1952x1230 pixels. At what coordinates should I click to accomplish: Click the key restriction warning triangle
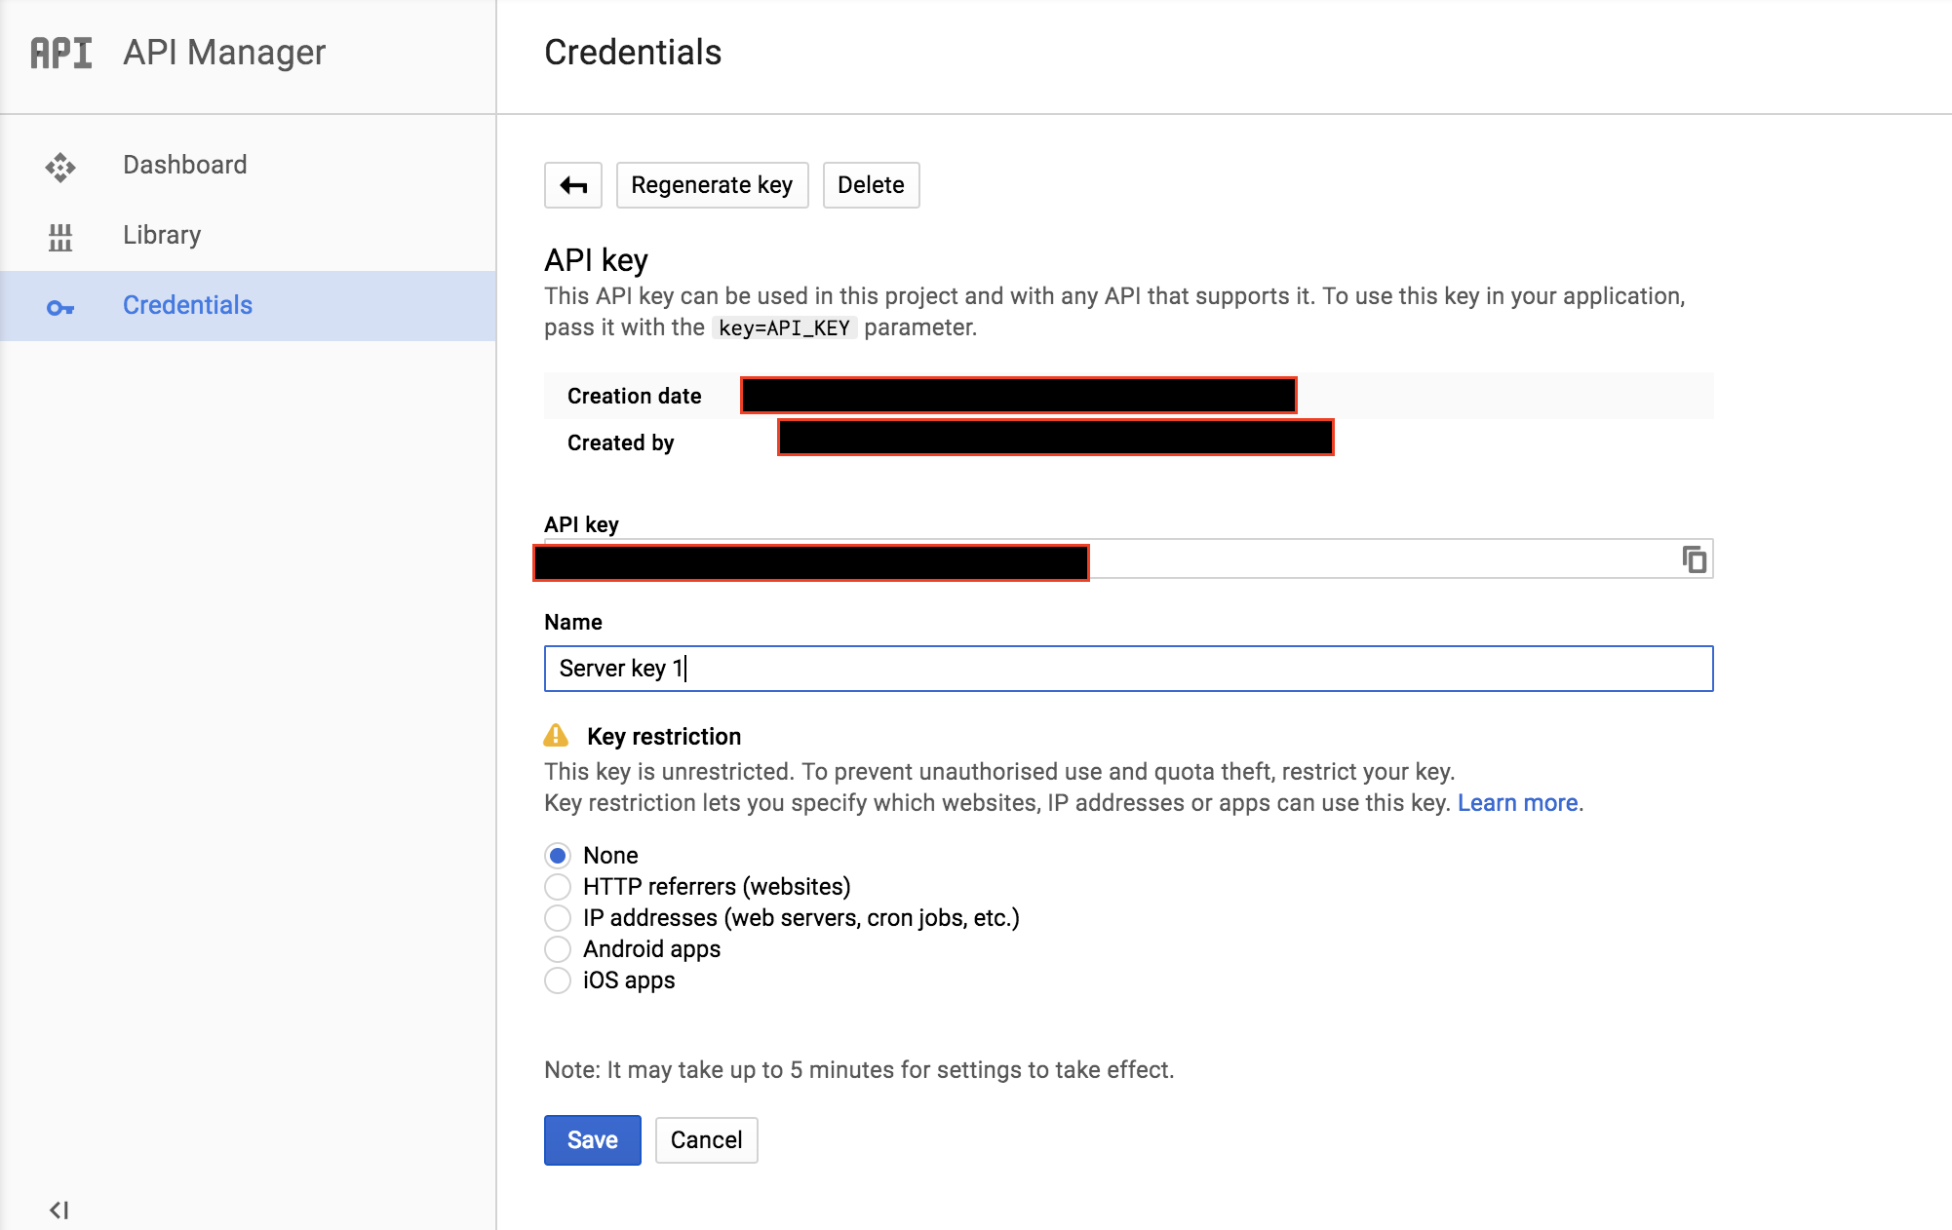[556, 736]
